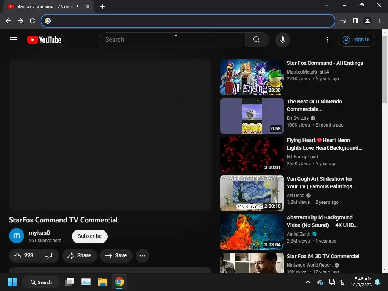Open Star Fox Command - All Endings title
The width and height of the screenshot is (388, 291).
click(325, 63)
